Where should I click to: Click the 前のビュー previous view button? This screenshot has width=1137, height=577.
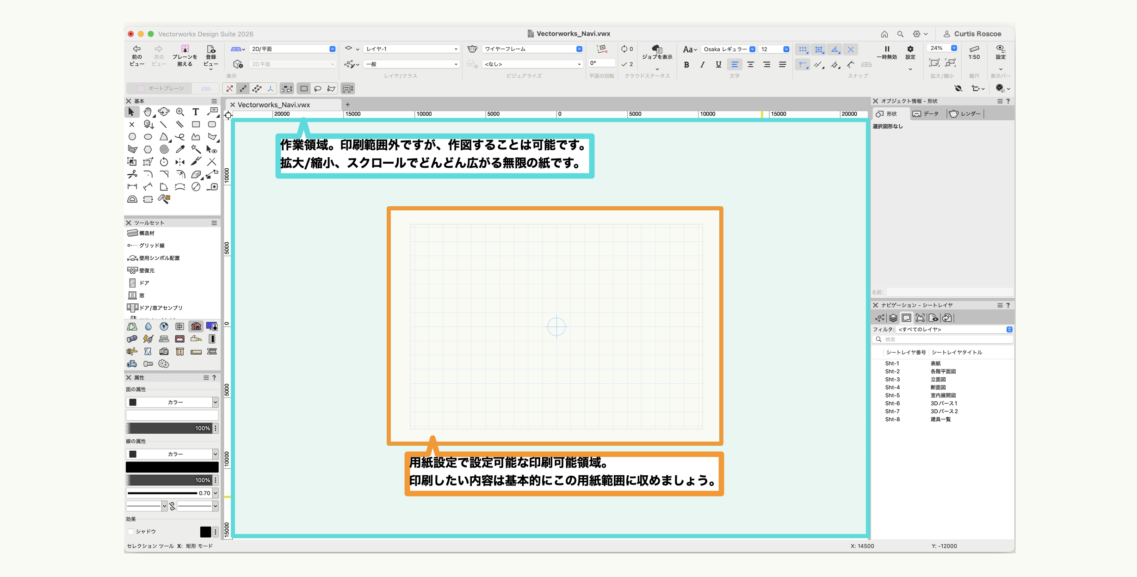pyautogui.click(x=137, y=55)
